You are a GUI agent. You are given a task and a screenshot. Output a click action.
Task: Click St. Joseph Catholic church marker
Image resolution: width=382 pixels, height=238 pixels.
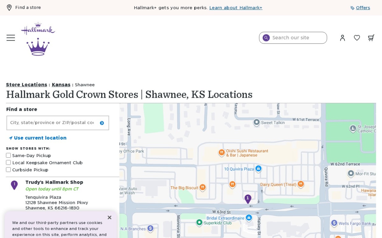(353, 129)
